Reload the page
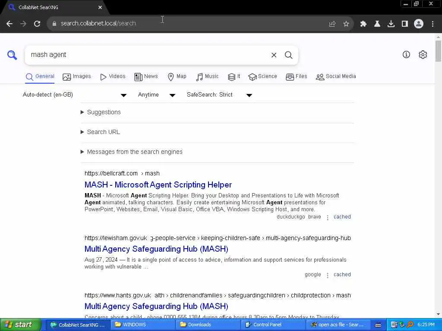This screenshot has width=442, height=331. (x=37, y=24)
